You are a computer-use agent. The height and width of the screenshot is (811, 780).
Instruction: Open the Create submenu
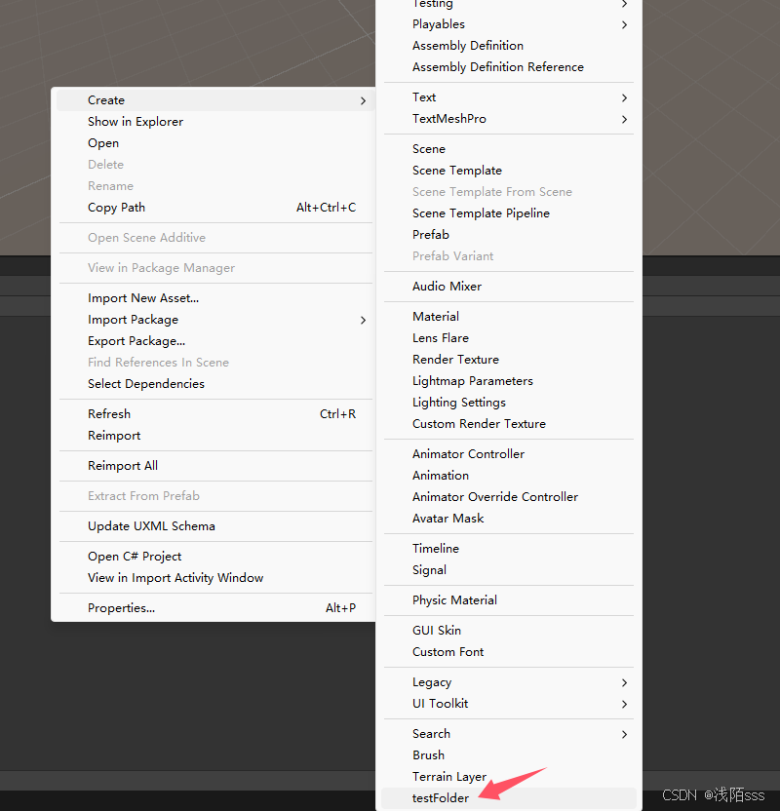pyautogui.click(x=215, y=99)
